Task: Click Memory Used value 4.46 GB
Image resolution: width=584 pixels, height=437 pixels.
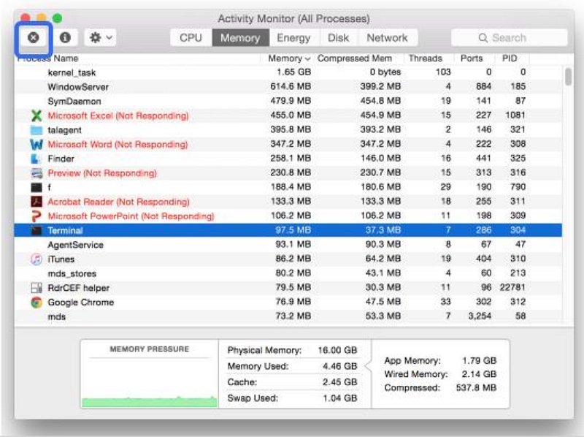Action: [x=340, y=366]
